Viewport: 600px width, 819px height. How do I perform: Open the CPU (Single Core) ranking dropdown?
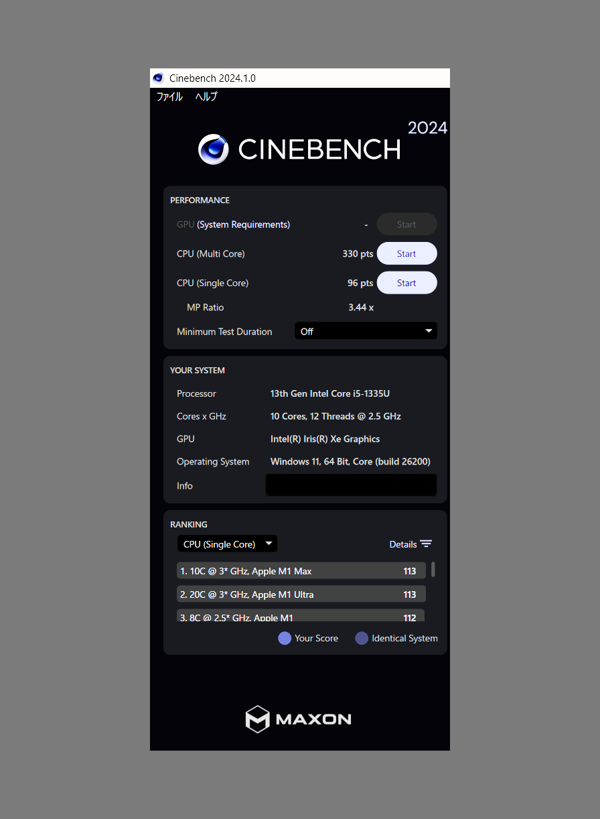coord(227,544)
